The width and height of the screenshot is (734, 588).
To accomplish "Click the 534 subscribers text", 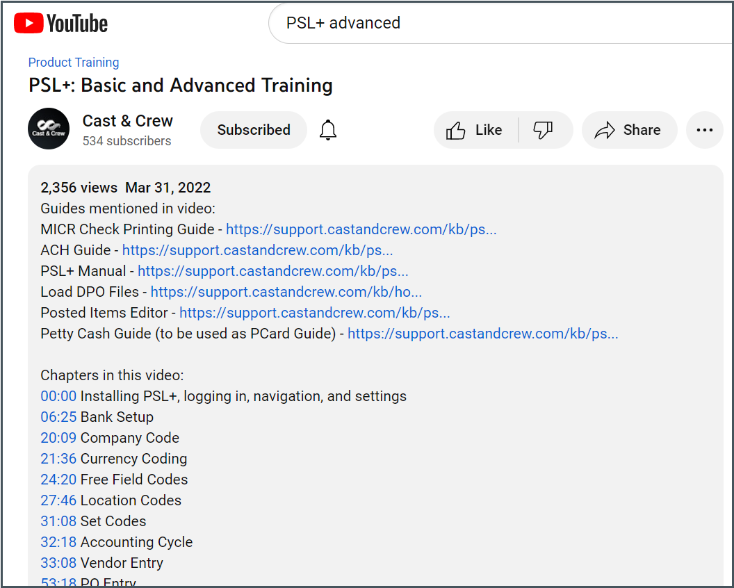I will [x=127, y=141].
